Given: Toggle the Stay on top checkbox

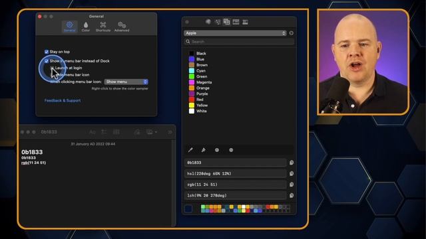Looking at the screenshot, I should pos(47,52).
